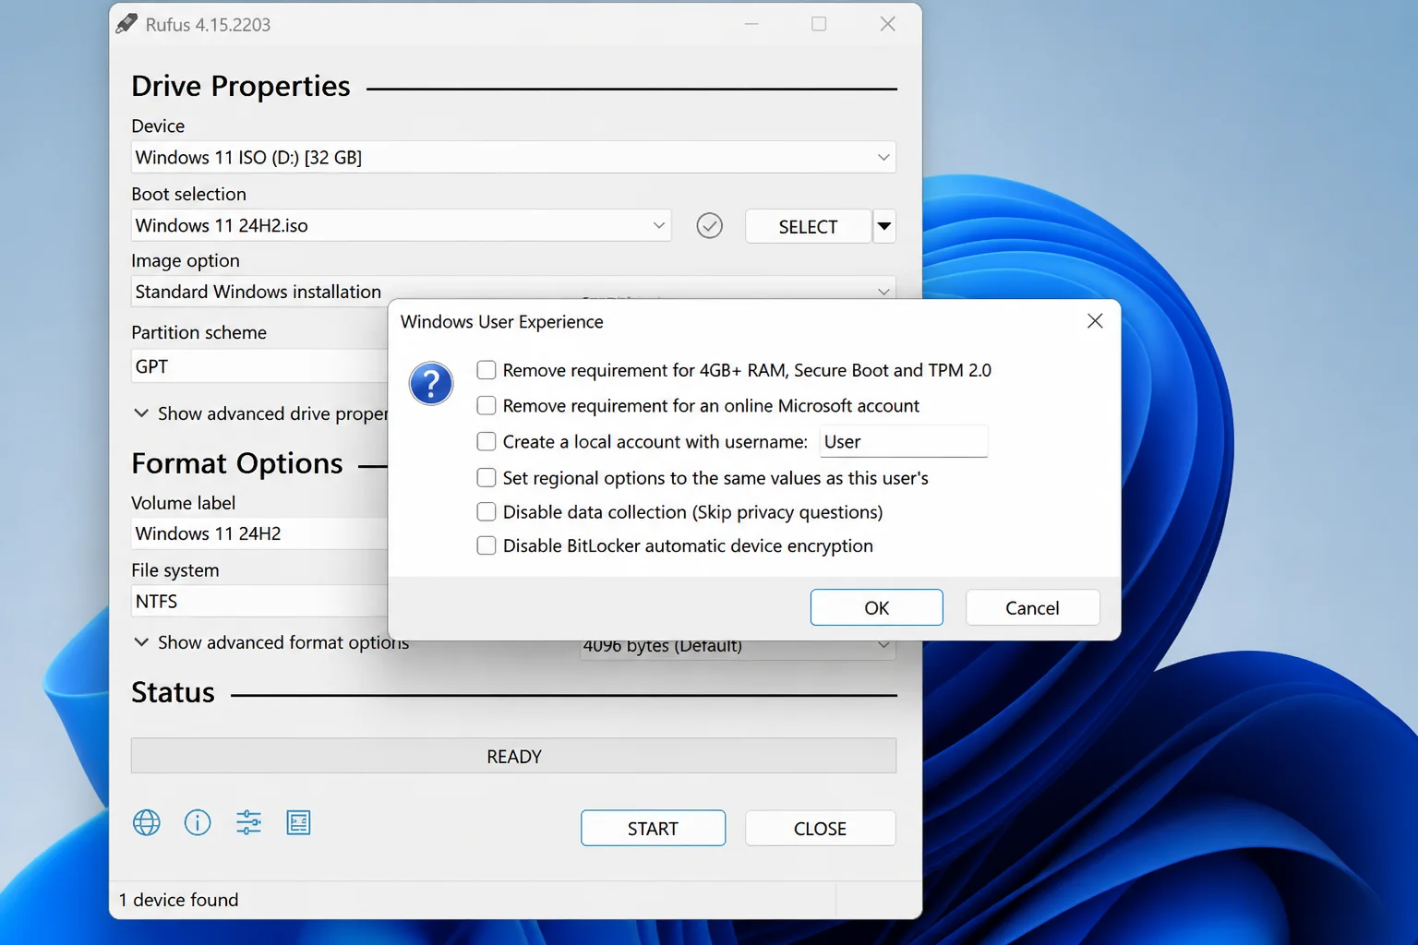The width and height of the screenshot is (1418, 945).
Task: Click the 1 device found status text
Action: pyautogui.click(x=178, y=900)
